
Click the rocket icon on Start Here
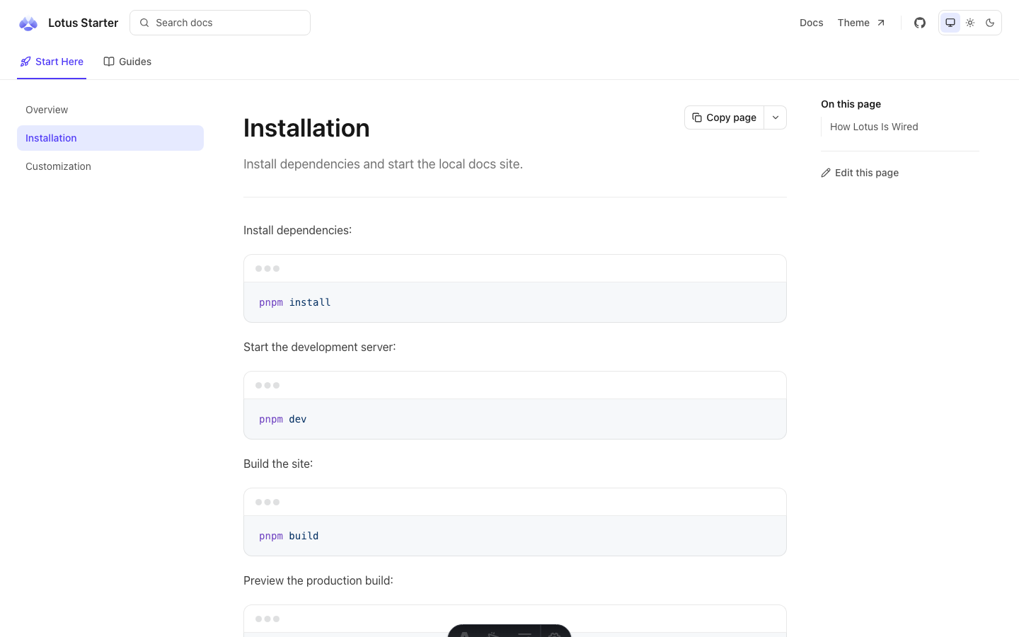pyautogui.click(x=25, y=62)
